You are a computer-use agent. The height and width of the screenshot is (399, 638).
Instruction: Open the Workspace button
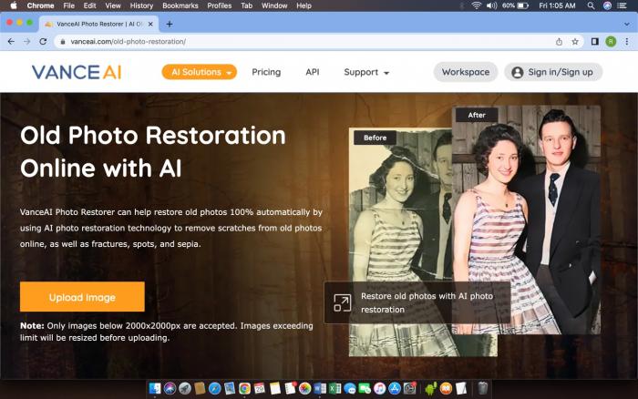pos(466,72)
